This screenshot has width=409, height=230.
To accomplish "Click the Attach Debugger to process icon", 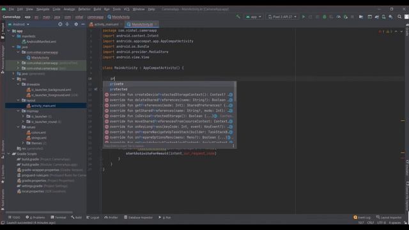I will (346, 17).
